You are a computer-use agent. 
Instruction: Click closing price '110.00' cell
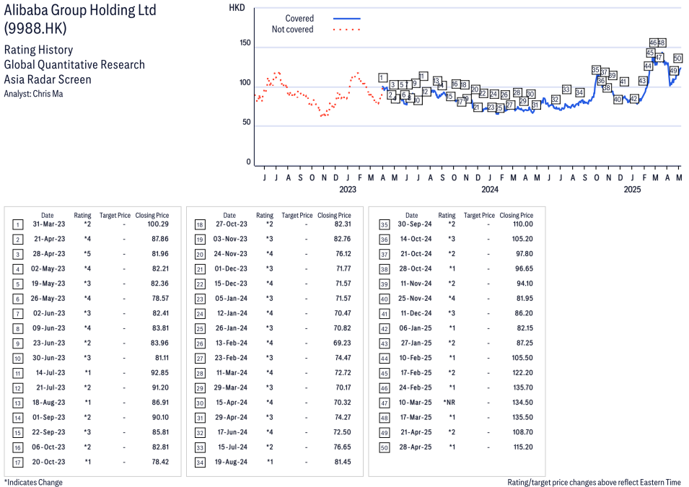coord(523,224)
